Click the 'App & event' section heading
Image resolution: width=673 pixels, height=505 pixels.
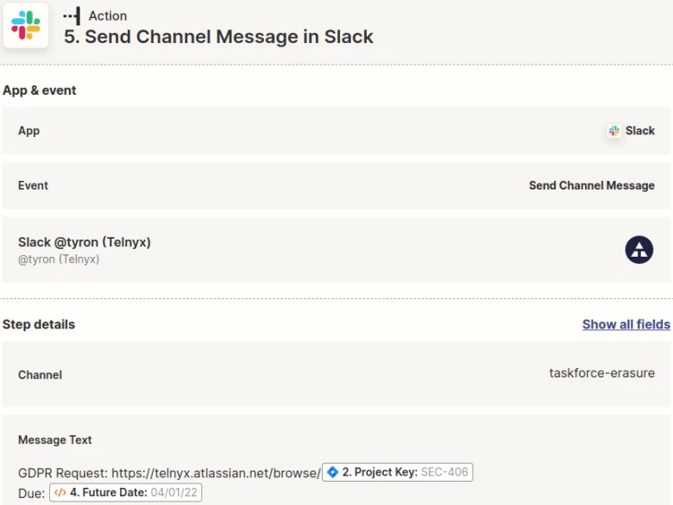pos(40,90)
